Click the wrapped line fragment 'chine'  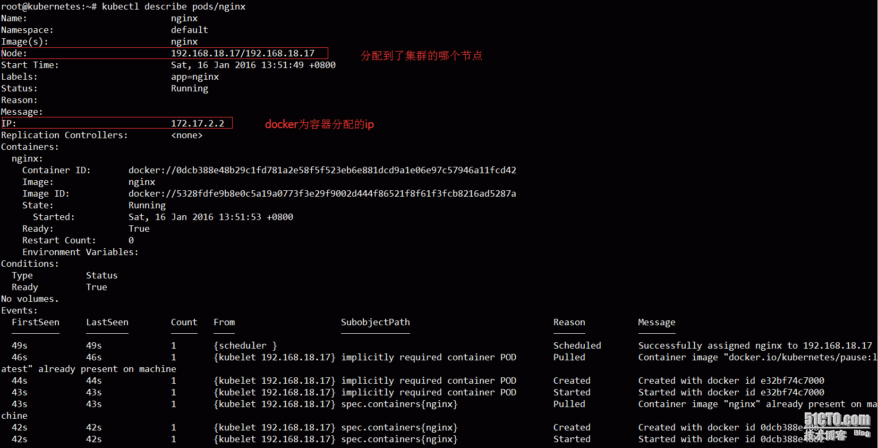click(x=14, y=416)
